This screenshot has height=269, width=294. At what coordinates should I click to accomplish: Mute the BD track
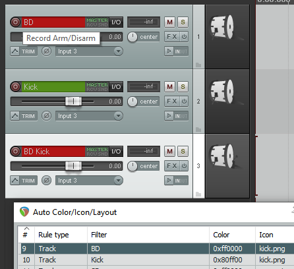(169, 22)
